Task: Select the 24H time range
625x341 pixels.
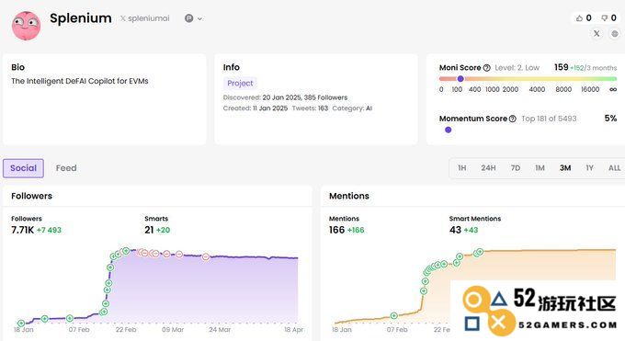Action: [488, 168]
